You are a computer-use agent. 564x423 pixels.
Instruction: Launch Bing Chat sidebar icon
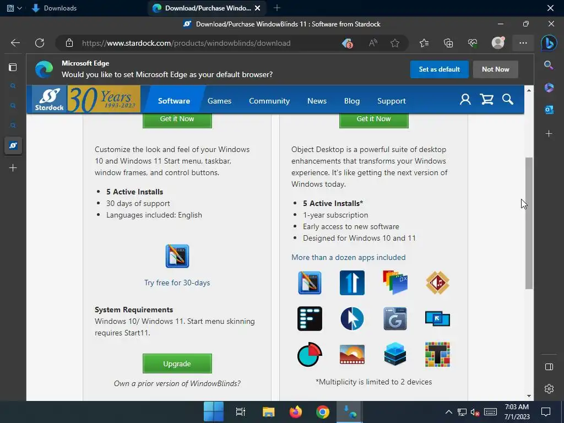pyautogui.click(x=549, y=43)
